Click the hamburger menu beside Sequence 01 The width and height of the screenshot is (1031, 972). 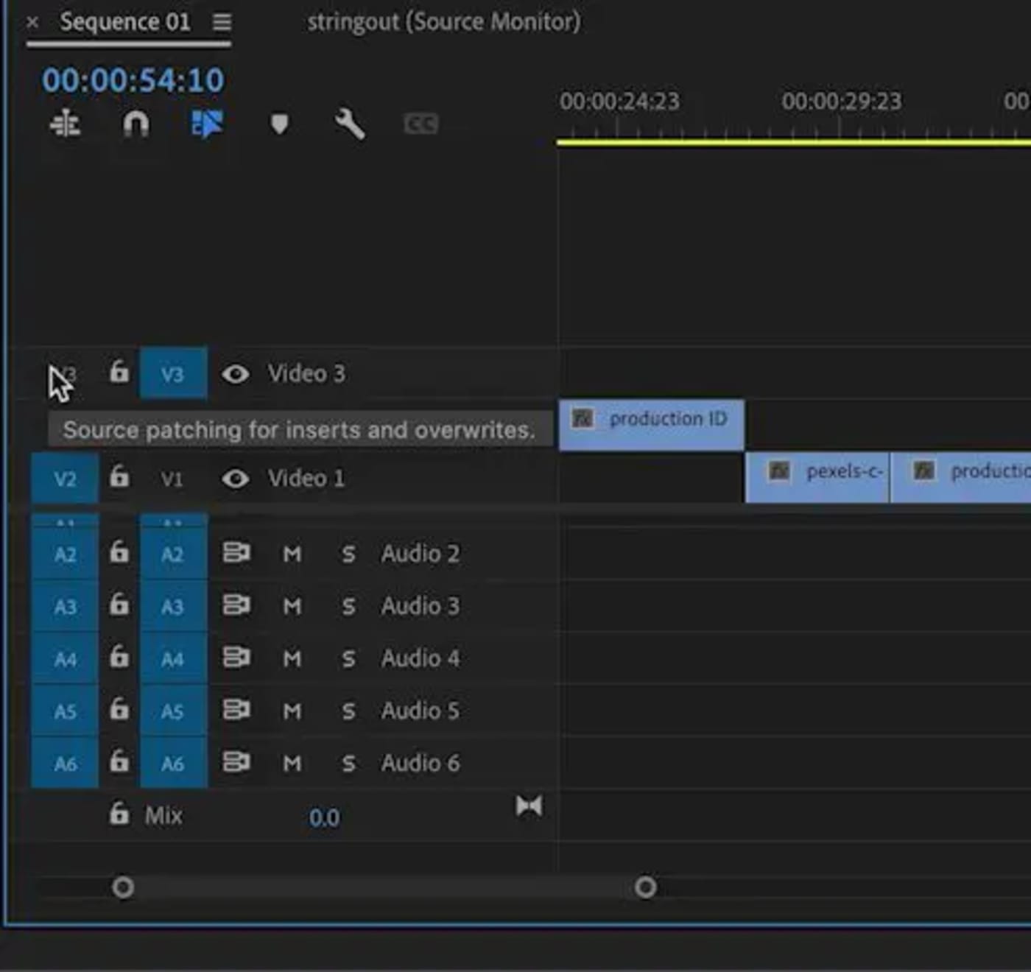pos(221,22)
